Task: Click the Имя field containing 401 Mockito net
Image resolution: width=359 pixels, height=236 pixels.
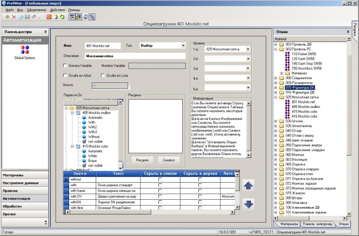Action: tap(103, 46)
